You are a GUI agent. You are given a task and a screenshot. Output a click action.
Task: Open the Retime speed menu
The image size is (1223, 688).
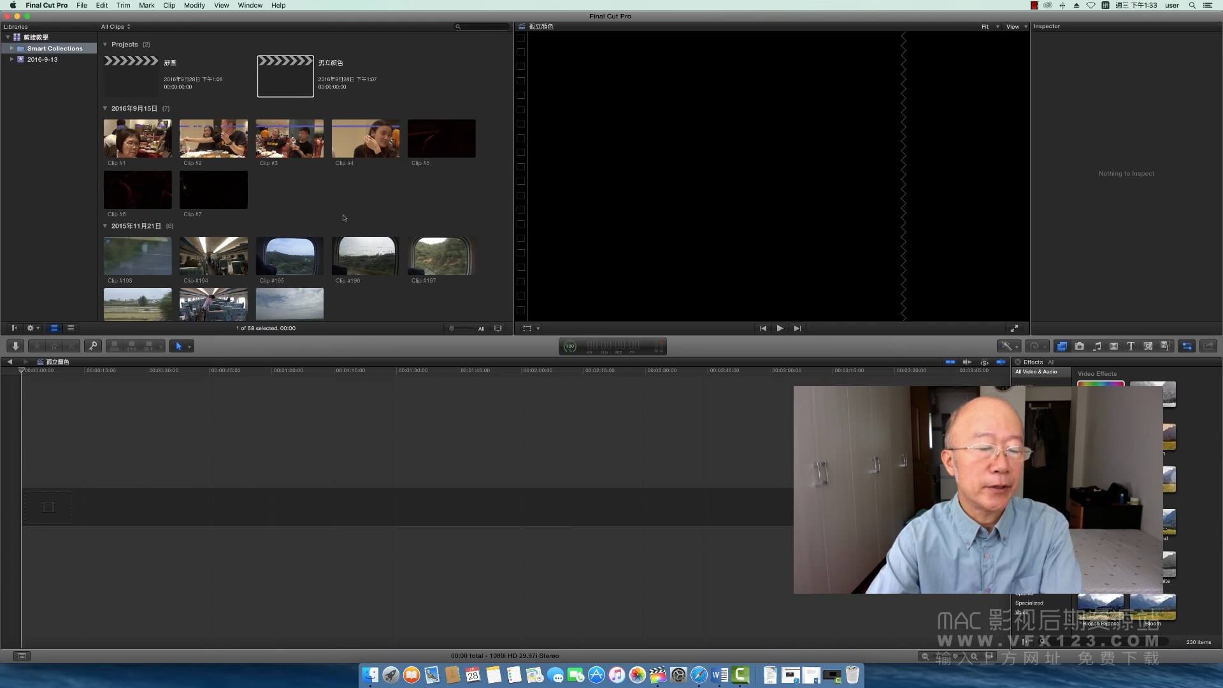1037,346
